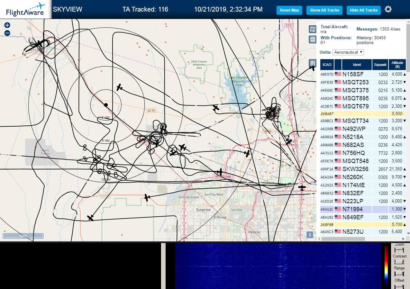The image size is (410, 289).
Task: Adjust the waterfall Contrast slider
Action: tap(399, 262)
